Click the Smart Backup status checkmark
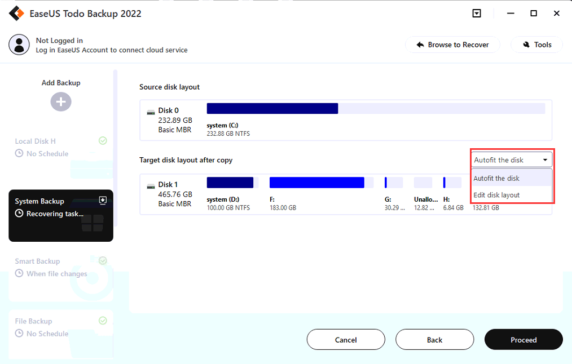572x364 pixels. tap(103, 260)
